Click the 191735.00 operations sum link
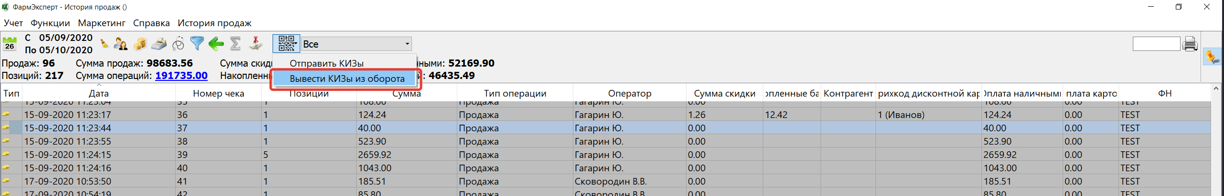Image resolution: width=1224 pixels, height=196 pixels. point(181,76)
